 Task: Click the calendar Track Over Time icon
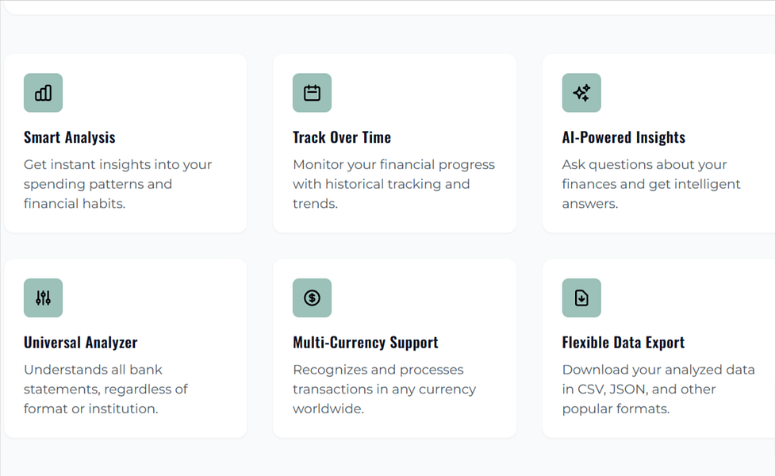(312, 93)
